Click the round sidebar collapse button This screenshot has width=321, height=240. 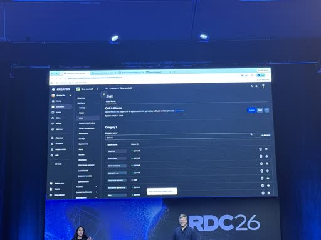coord(104,94)
